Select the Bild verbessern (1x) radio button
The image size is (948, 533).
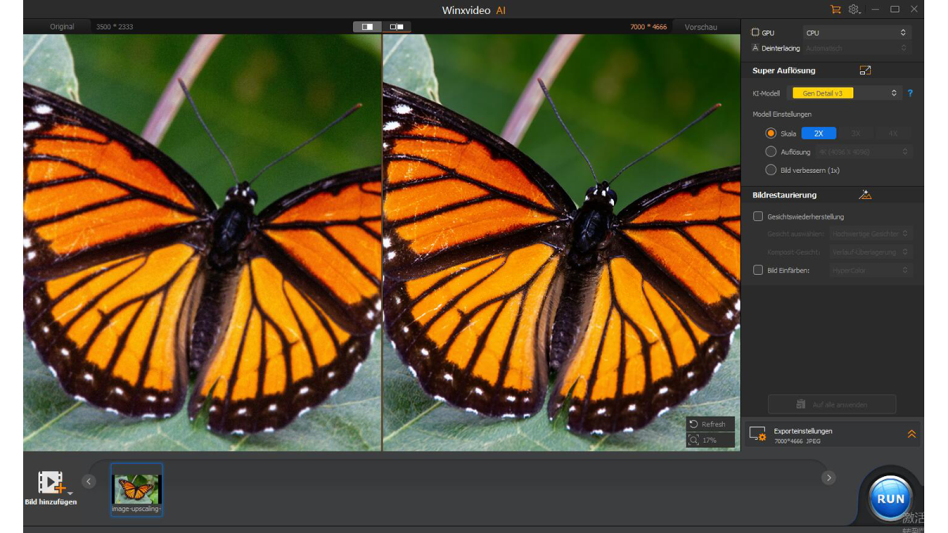770,169
